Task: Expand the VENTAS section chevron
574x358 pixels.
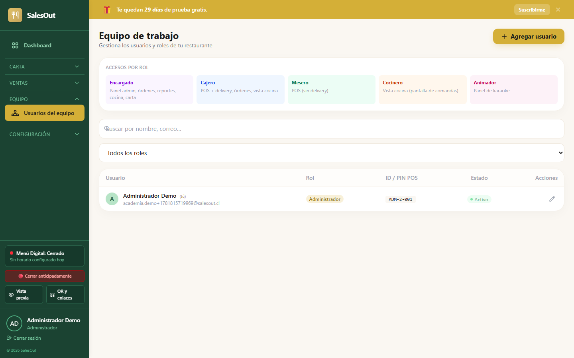Action: point(77,83)
